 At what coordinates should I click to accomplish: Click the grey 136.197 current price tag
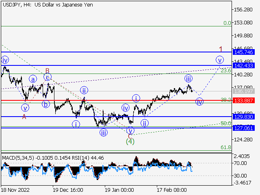click(x=244, y=91)
